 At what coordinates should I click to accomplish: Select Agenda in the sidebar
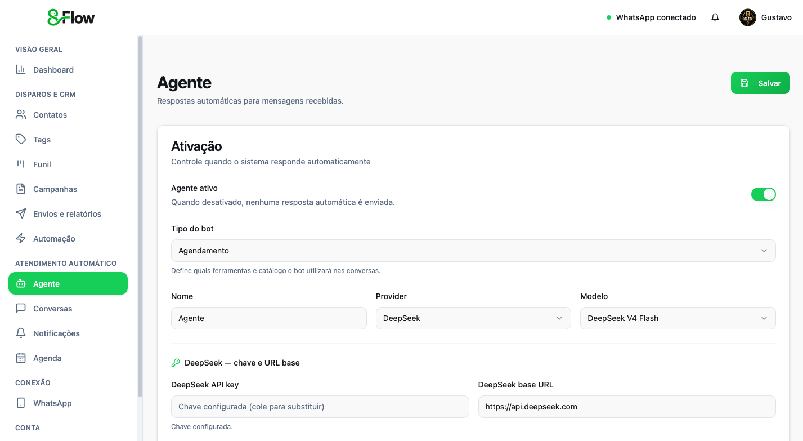tap(68, 358)
